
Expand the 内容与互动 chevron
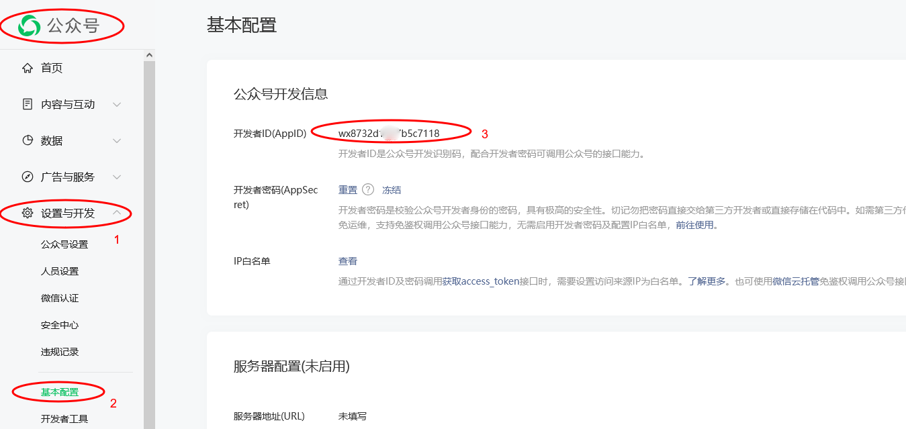[x=117, y=104]
